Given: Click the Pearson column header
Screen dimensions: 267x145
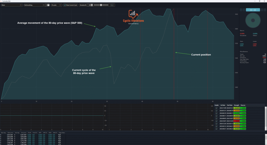Looking at the screenshot, I should [243, 105].
